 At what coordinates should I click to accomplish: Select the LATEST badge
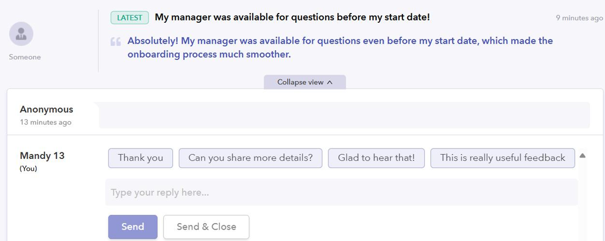[x=130, y=18]
